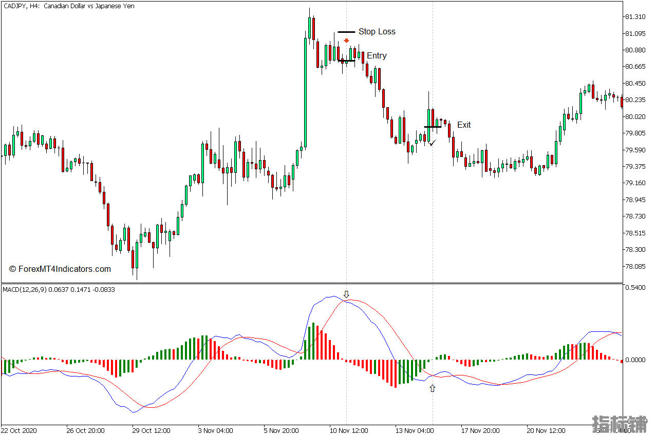Click the 26 Oct 20:00 time label

coord(85,431)
